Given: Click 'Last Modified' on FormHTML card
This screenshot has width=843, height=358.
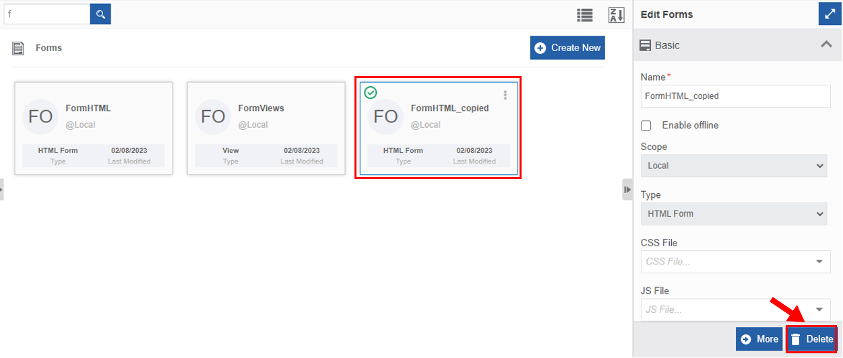Looking at the screenshot, I should (129, 162).
